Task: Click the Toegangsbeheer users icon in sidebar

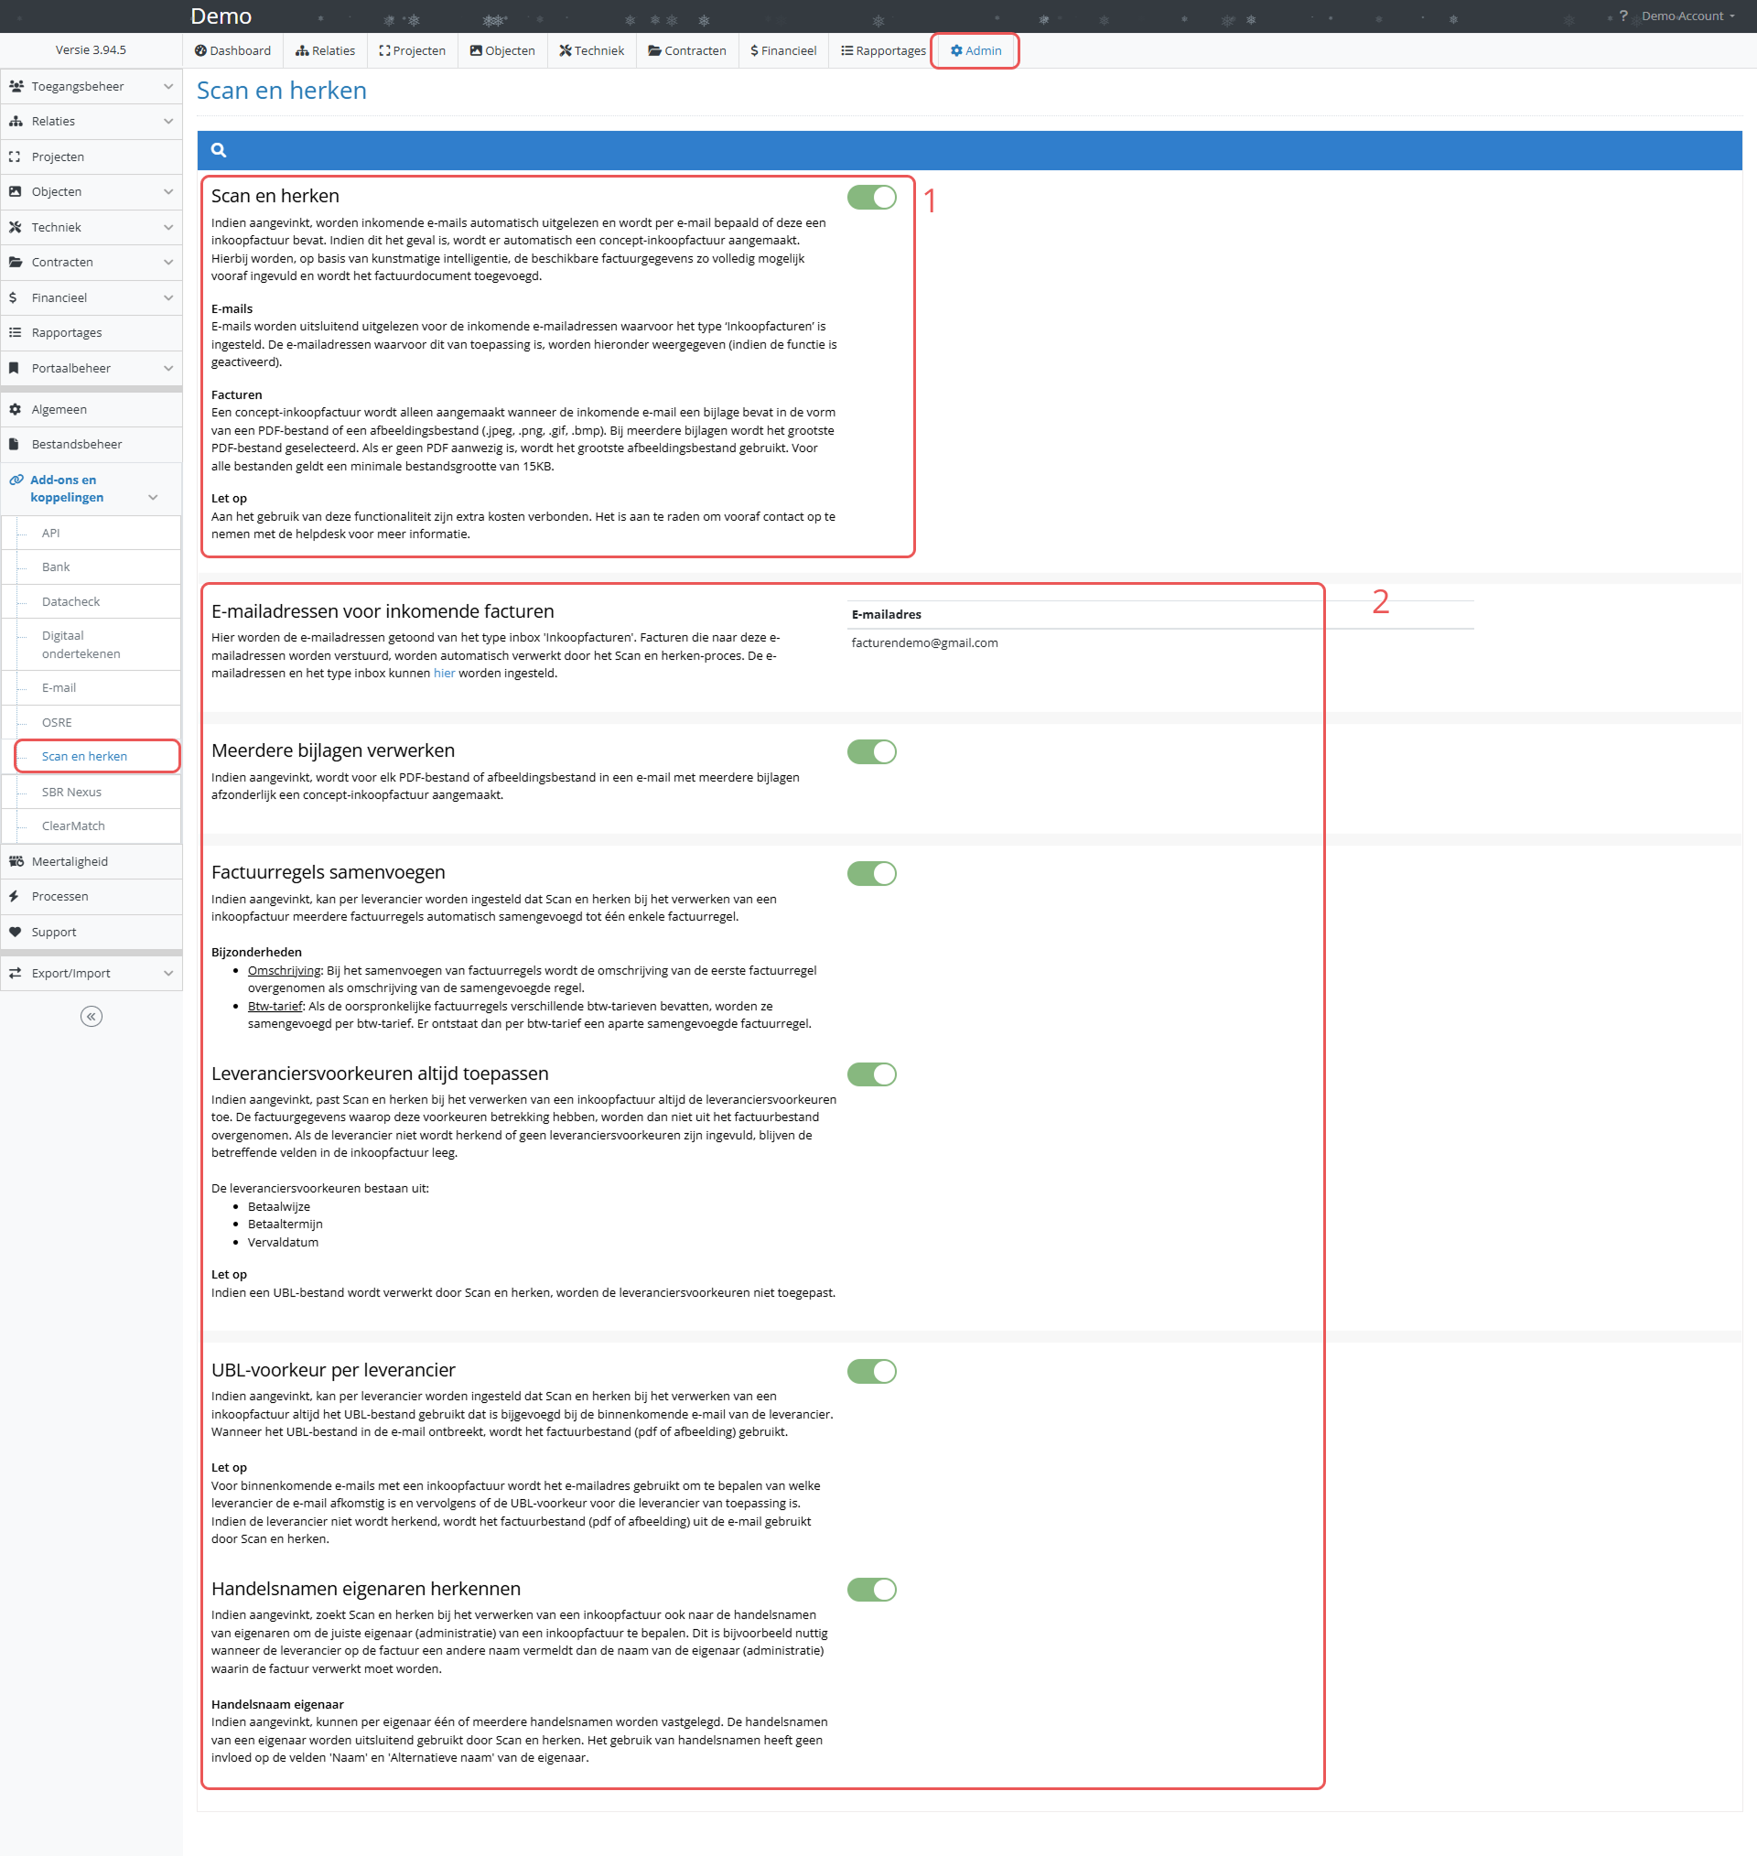Action: (16, 86)
